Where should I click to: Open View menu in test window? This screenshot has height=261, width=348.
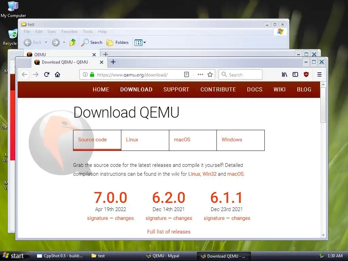point(52,32)
